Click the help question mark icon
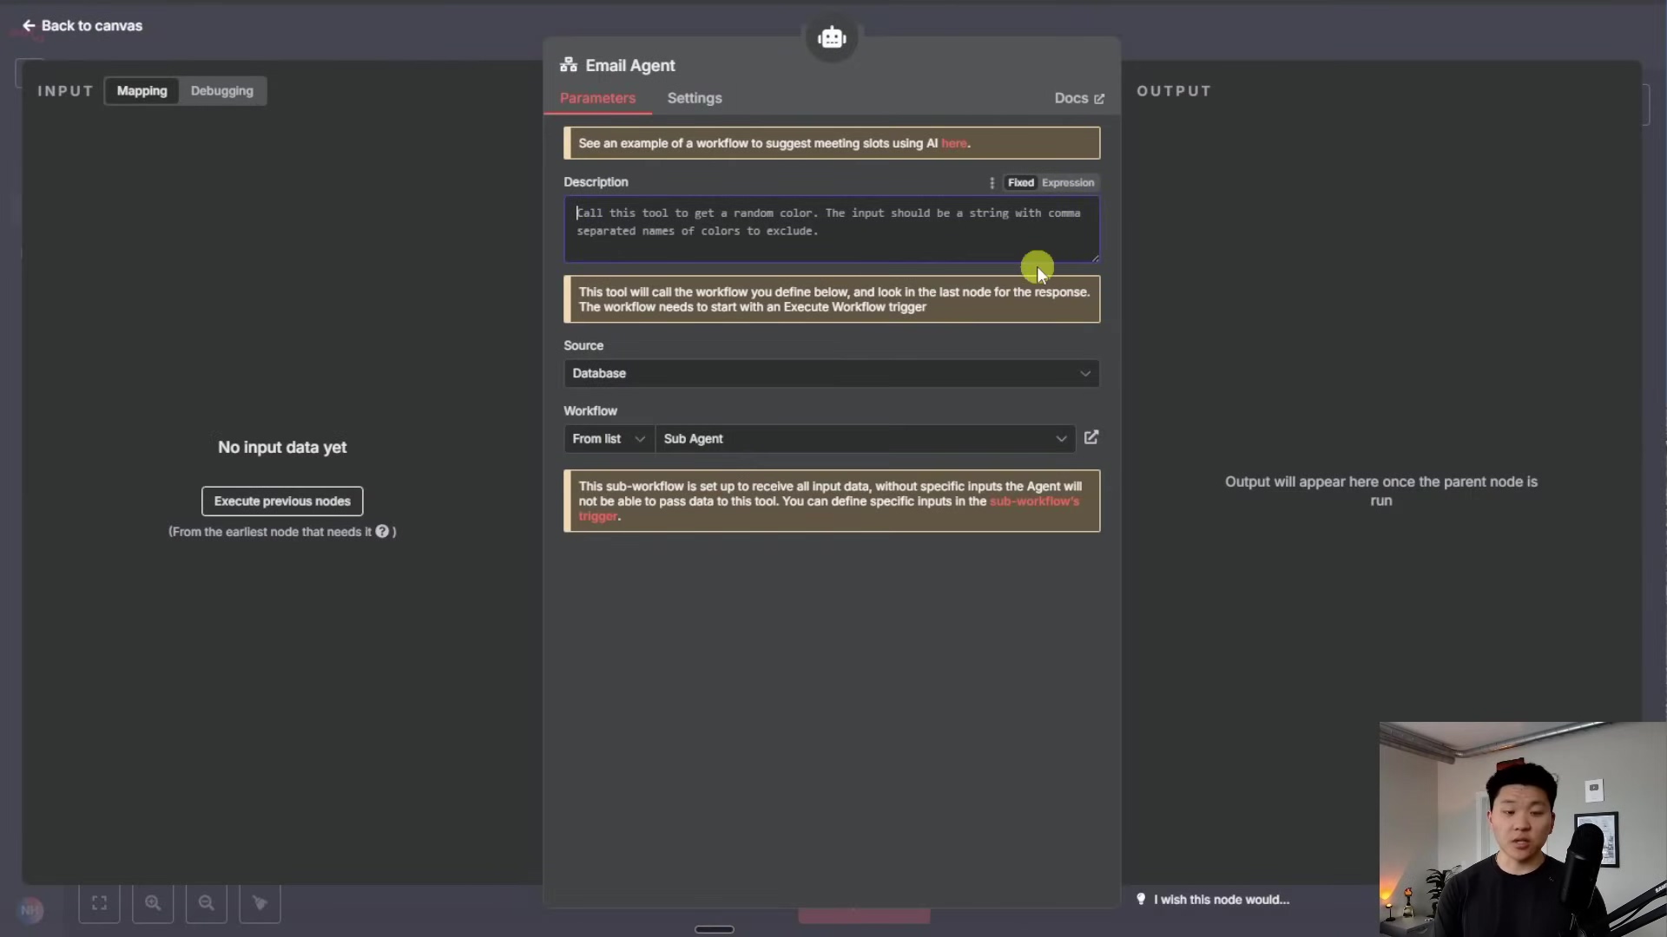The width and height of the screenshot is (1667, 937). [382, 532]
